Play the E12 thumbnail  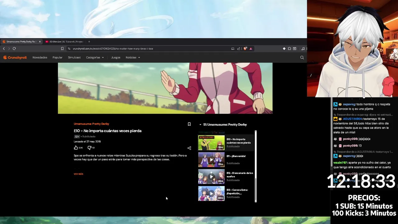click(x=211, y=176)
